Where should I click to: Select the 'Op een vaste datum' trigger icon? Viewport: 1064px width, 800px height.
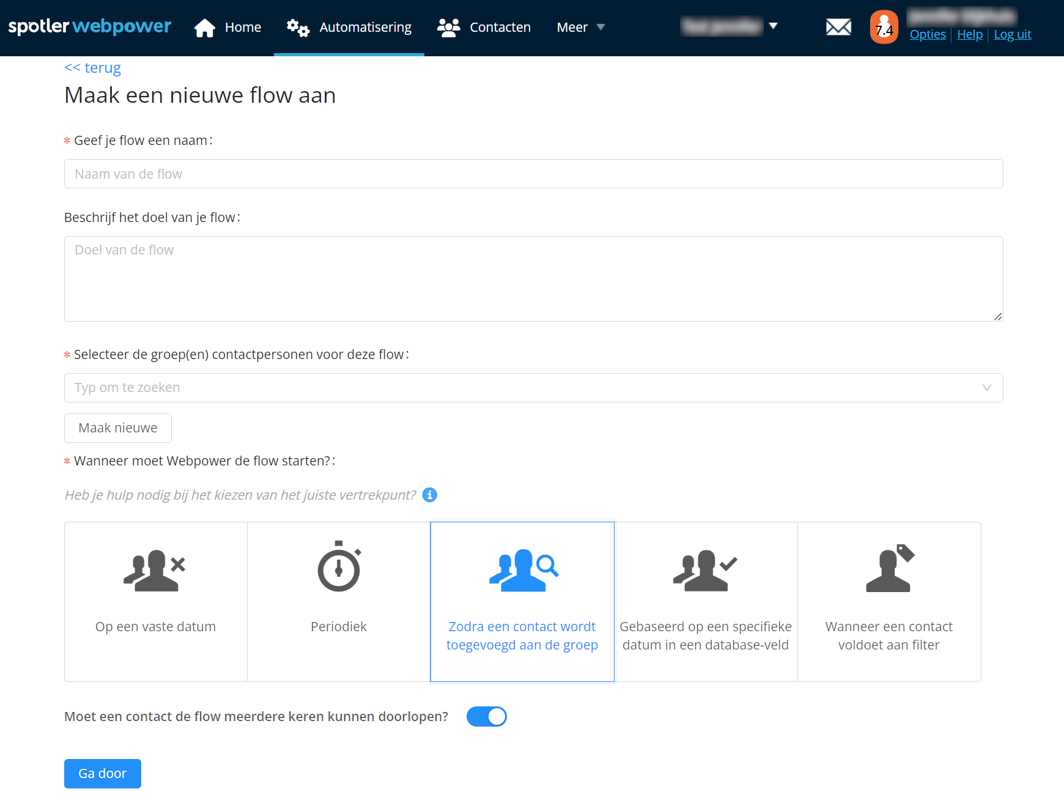click(155, 570)
